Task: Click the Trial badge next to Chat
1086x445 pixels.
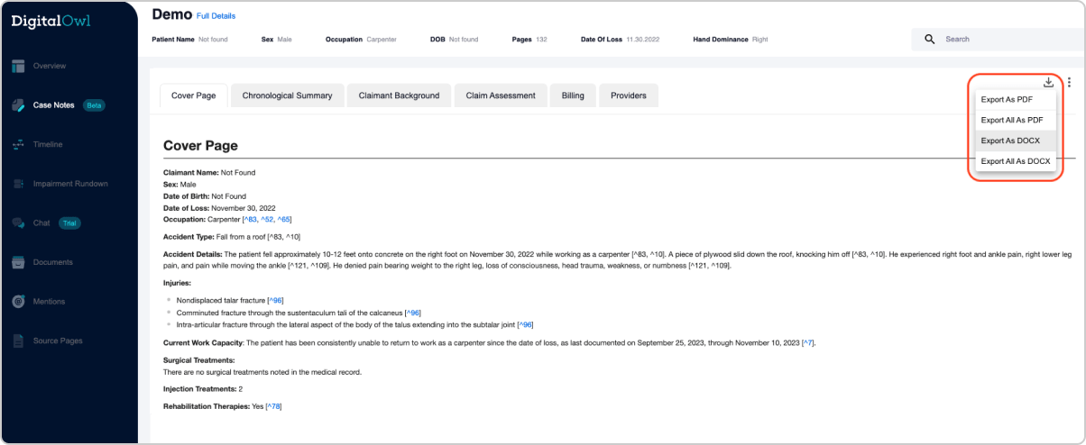Action: (x=70, y=222)
